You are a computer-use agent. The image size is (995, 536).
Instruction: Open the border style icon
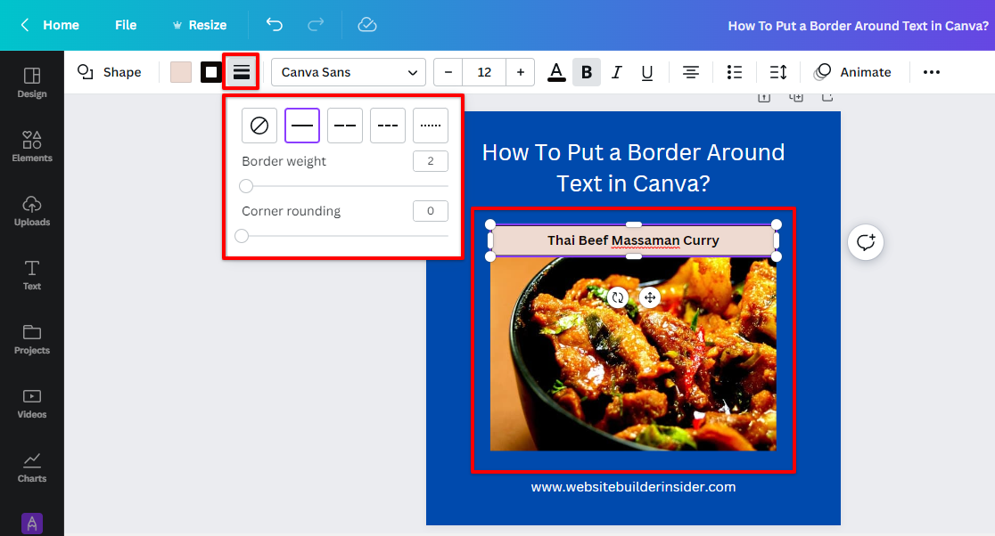pos(241,72)
